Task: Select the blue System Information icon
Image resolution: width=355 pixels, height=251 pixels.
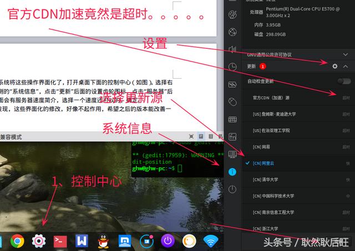Action: click(232, 172)
